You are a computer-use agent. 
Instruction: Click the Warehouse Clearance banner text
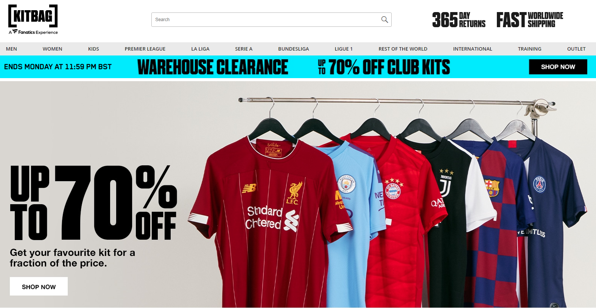click(213, 67)
